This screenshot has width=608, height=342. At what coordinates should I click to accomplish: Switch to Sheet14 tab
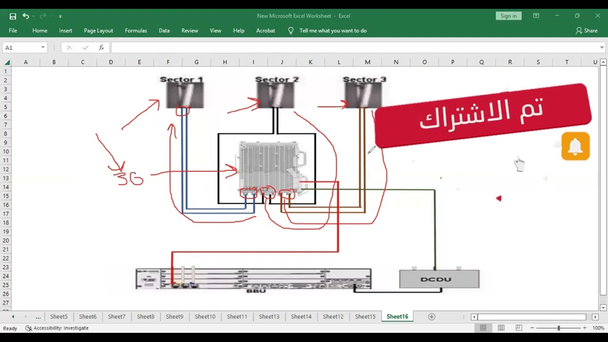point(301,317)
